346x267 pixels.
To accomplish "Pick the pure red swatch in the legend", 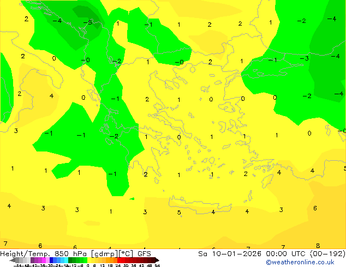I will point(119,260).
